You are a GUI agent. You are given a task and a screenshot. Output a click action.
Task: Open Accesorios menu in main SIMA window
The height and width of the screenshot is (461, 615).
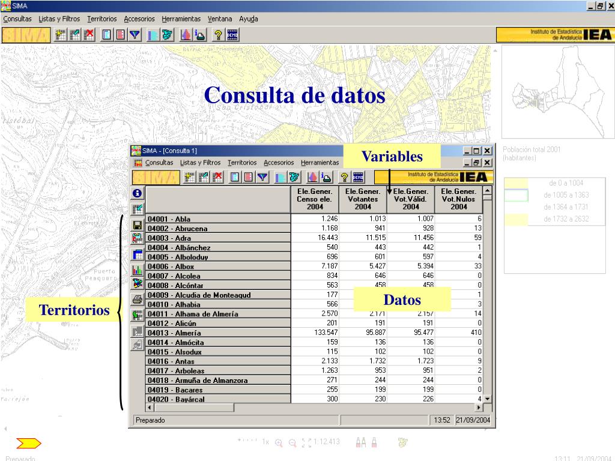139,19
